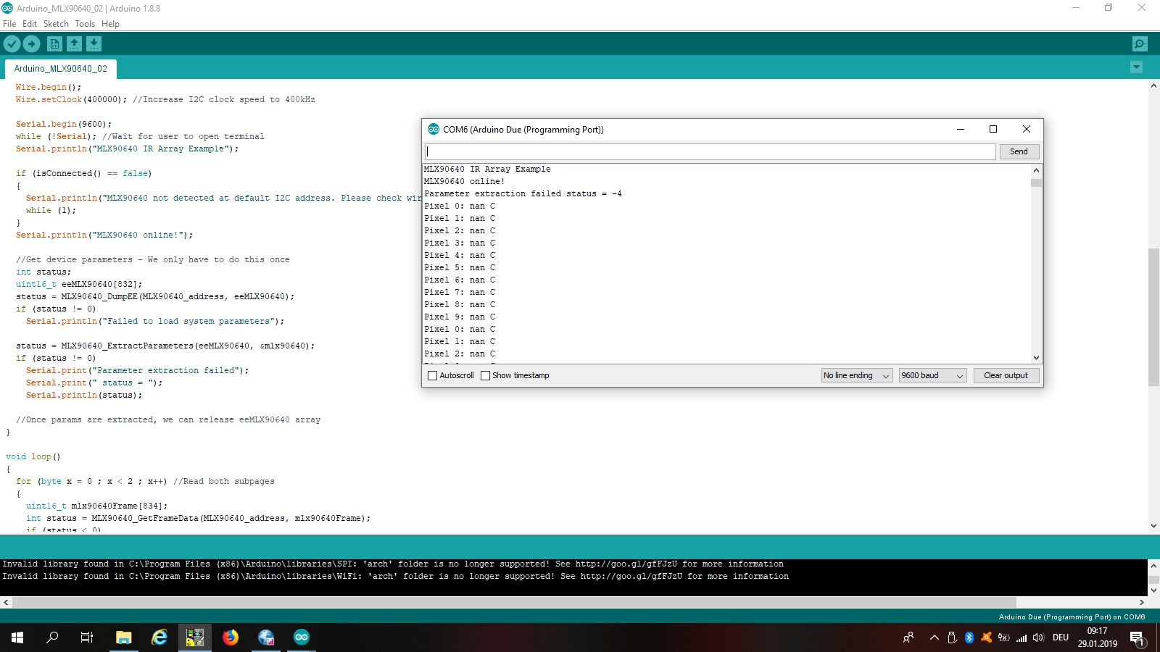Select the Arduino_MLX90640_02 sketch tab

[x=61, y=69]
